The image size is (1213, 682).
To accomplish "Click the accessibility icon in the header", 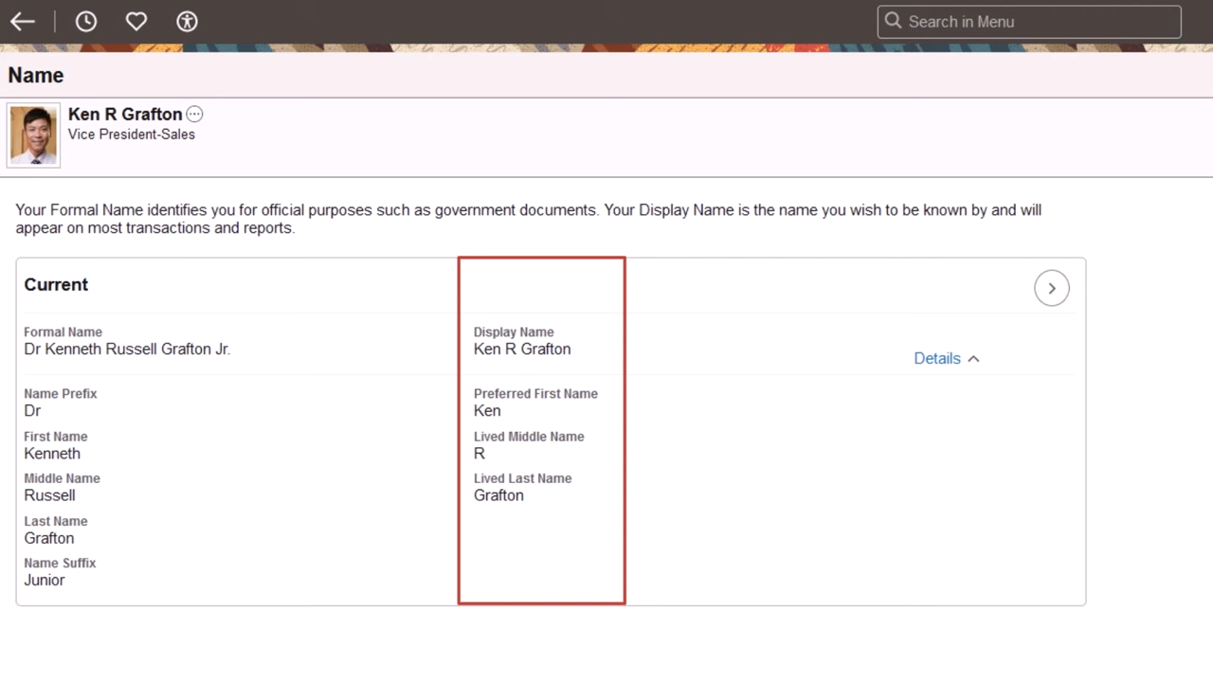I will coord(186,21).
